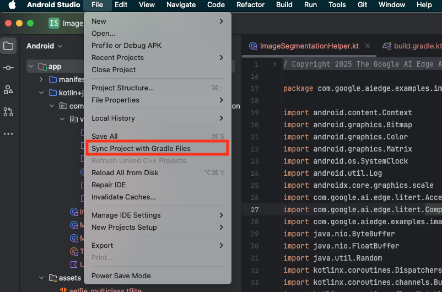This screenshot has width=442, height=292.
Task: Open the Refactor menu in menu bar
Action: pos(250,5)
